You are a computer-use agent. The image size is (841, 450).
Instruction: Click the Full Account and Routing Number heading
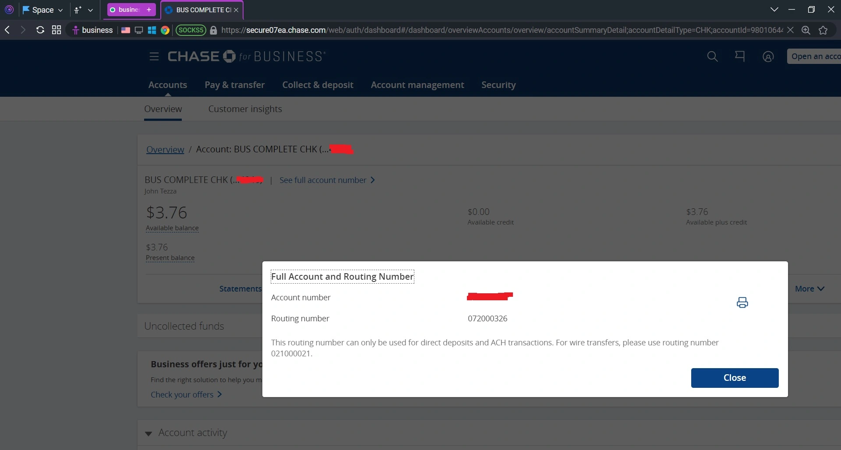click(342, 277)
